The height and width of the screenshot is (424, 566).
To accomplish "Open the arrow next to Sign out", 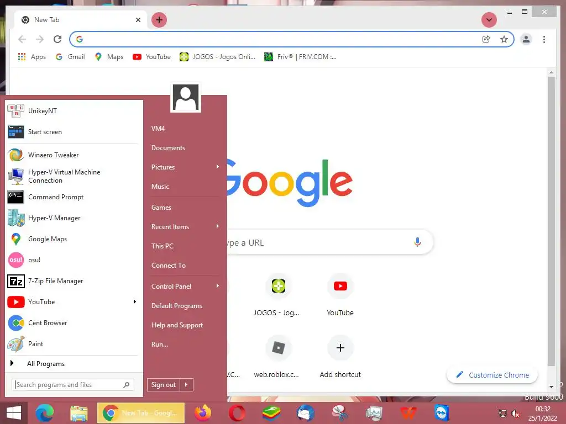I will tap(186, 385).
